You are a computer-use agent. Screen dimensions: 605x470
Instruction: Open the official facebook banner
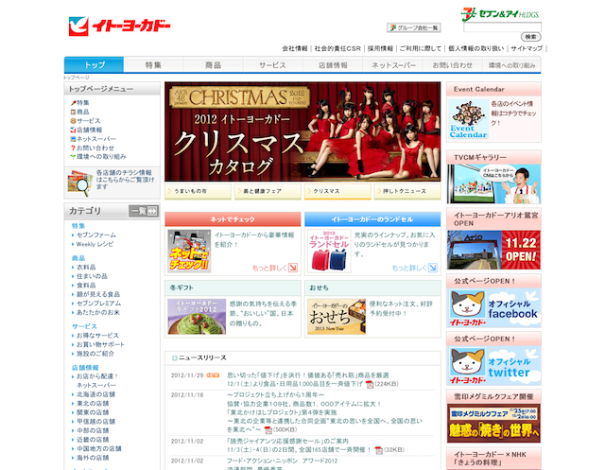493,308
